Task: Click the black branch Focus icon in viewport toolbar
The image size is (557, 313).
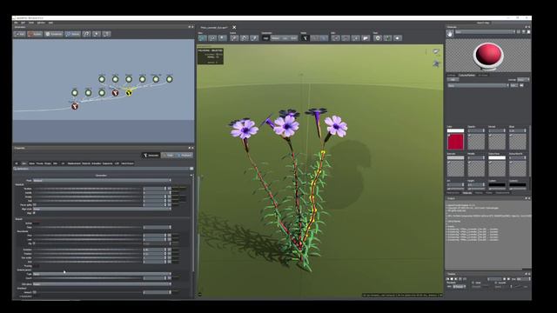Action: (x=305, y=38)
